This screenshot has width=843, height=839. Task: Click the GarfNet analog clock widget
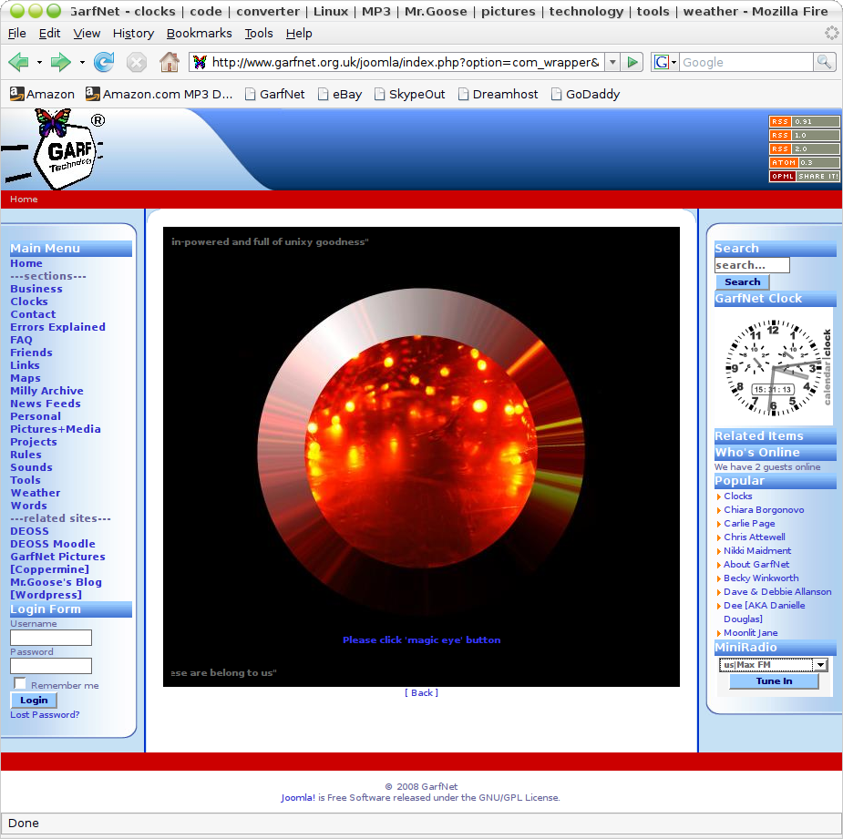pos(774,368)
